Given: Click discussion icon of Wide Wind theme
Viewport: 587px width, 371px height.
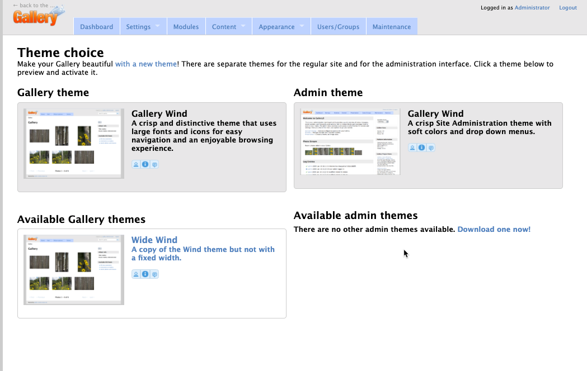Looking at the screenshot, I should (x=154, y=274).
